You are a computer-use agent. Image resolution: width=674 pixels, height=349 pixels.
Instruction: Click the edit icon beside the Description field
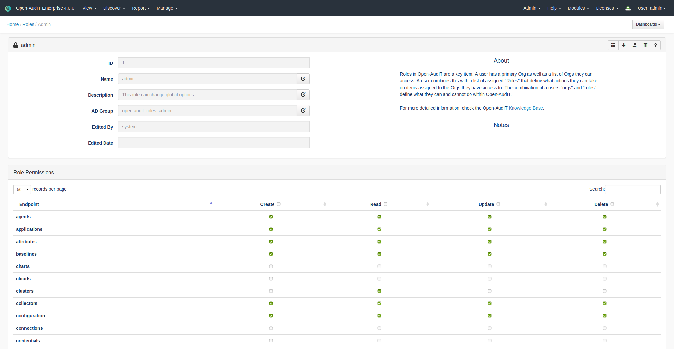(303, 95)
